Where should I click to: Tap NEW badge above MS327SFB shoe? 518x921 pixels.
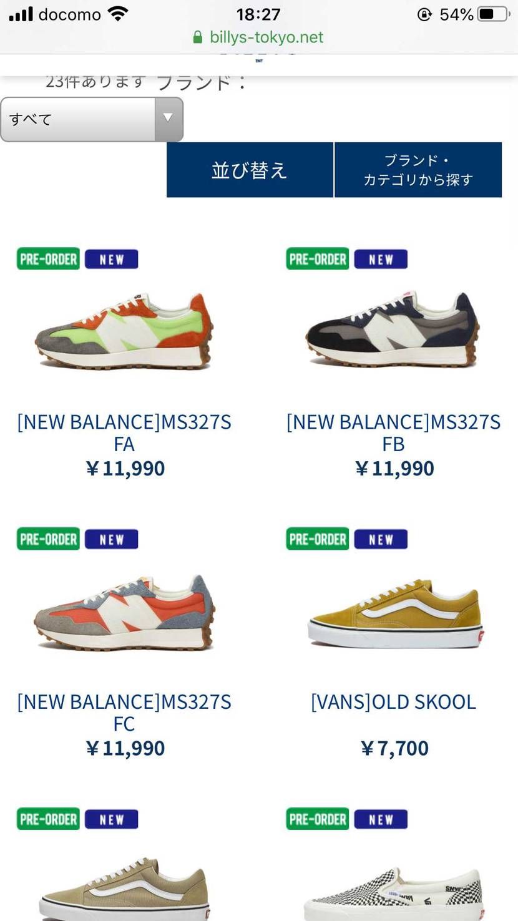tap(381, 259)
